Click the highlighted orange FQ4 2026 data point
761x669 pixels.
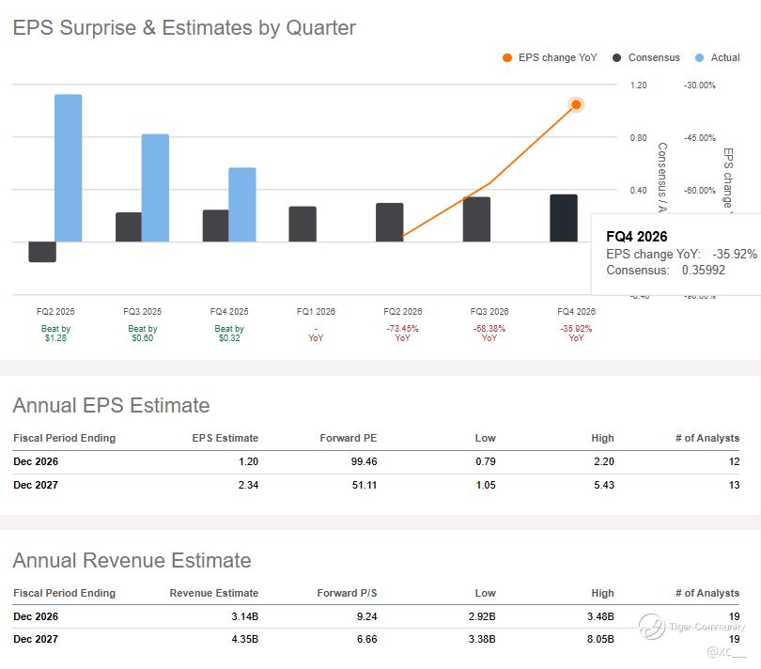576,104
